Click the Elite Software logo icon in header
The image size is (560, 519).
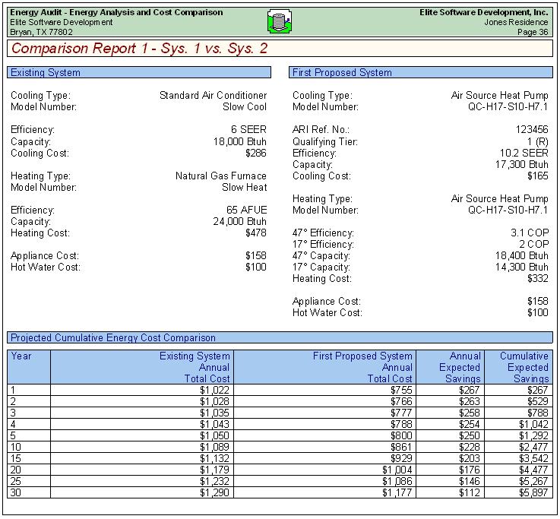point(280,22)
